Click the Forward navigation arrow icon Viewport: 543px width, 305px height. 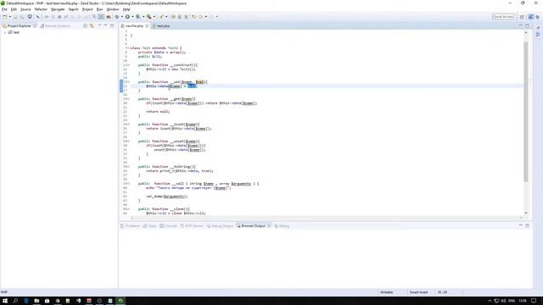pos(211,17)
